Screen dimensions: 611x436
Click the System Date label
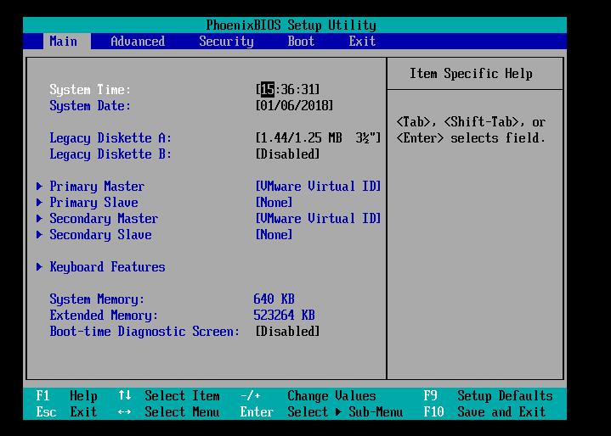(90, 106)
